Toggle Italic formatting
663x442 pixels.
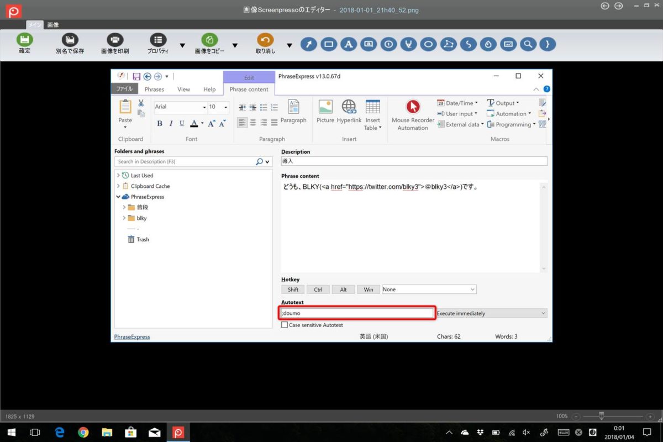click(171, 123)
